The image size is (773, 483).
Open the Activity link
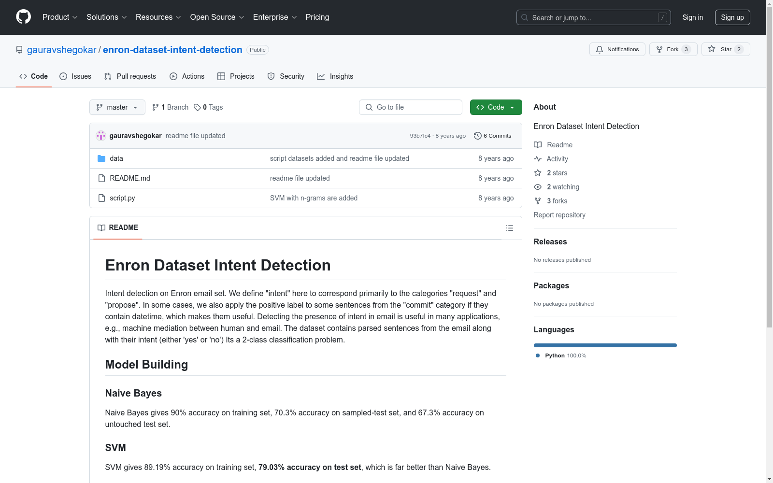tap(551, 159)
